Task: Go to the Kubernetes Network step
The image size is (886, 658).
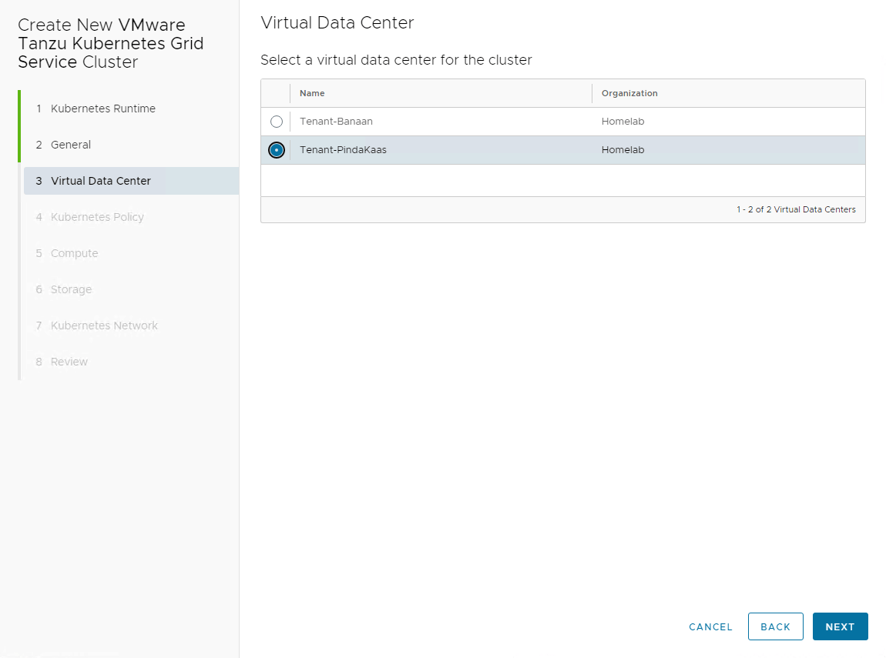Action: point(104,326)
